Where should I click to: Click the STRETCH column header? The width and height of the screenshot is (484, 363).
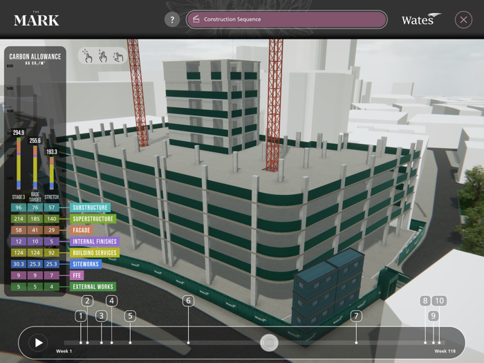tap(52, 197)
